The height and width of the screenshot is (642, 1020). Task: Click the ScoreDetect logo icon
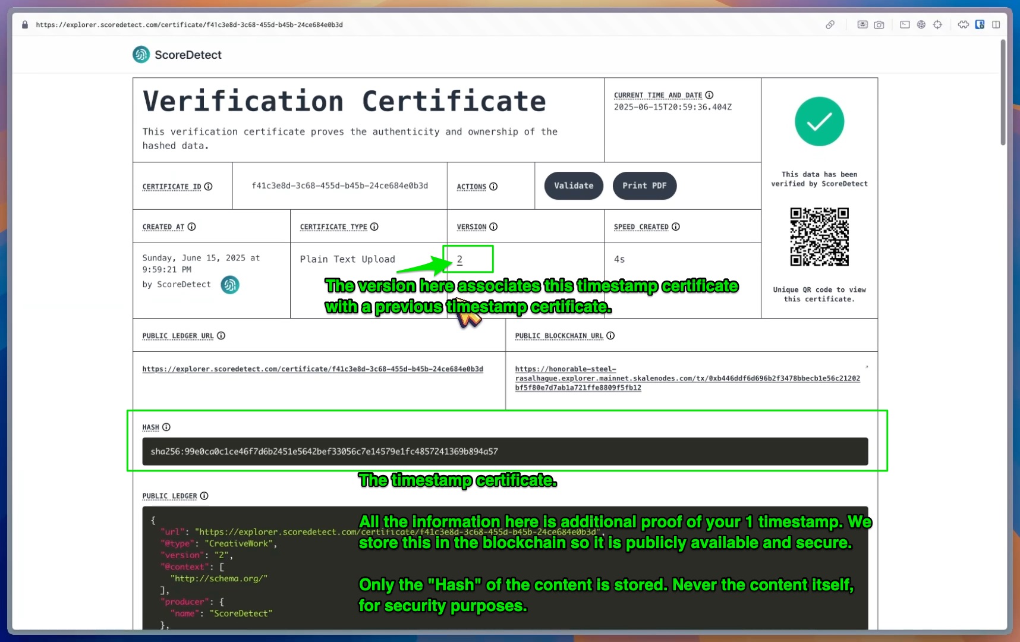point(141,55)
